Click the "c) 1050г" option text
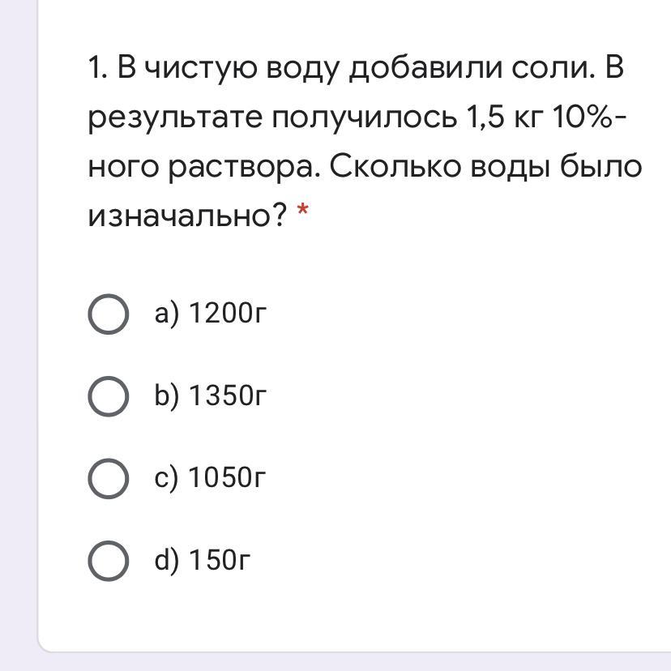Screen dimensions: 671x671 pyautogui.click(x=210, y=478)
